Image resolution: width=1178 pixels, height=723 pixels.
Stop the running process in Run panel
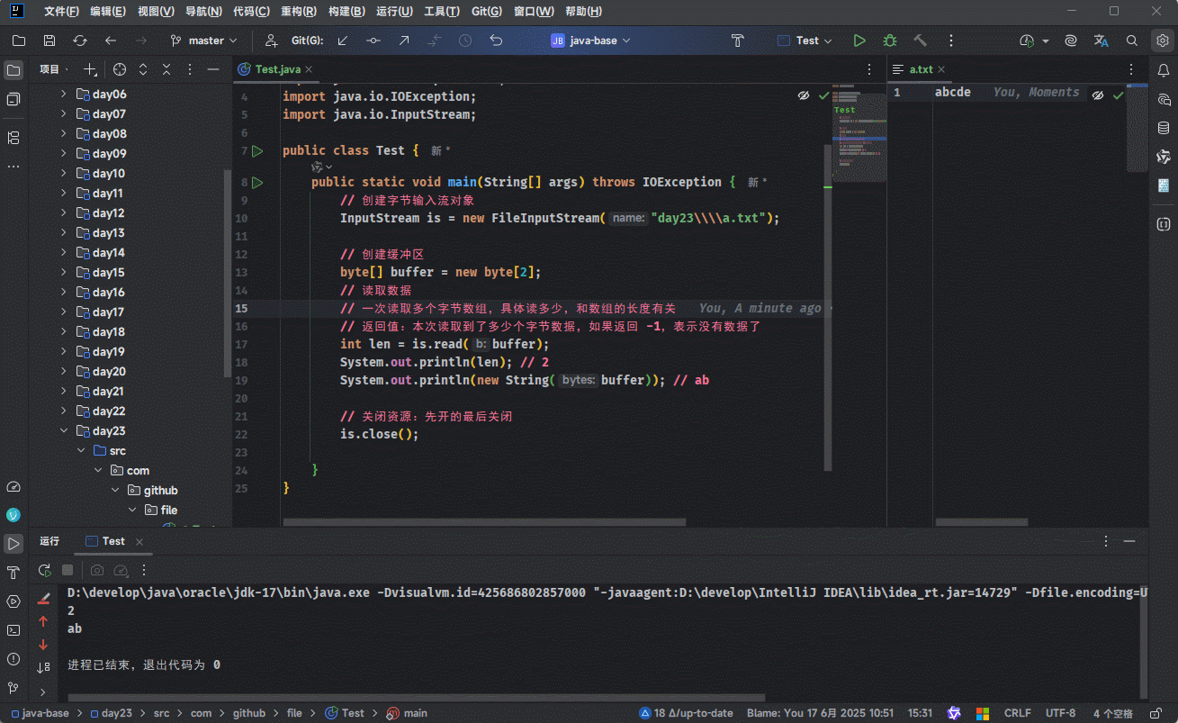coord(67,570)
